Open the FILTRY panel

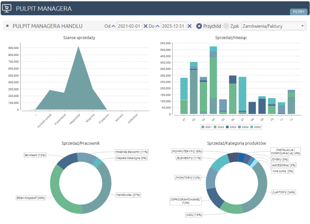(x=299, y=12)
